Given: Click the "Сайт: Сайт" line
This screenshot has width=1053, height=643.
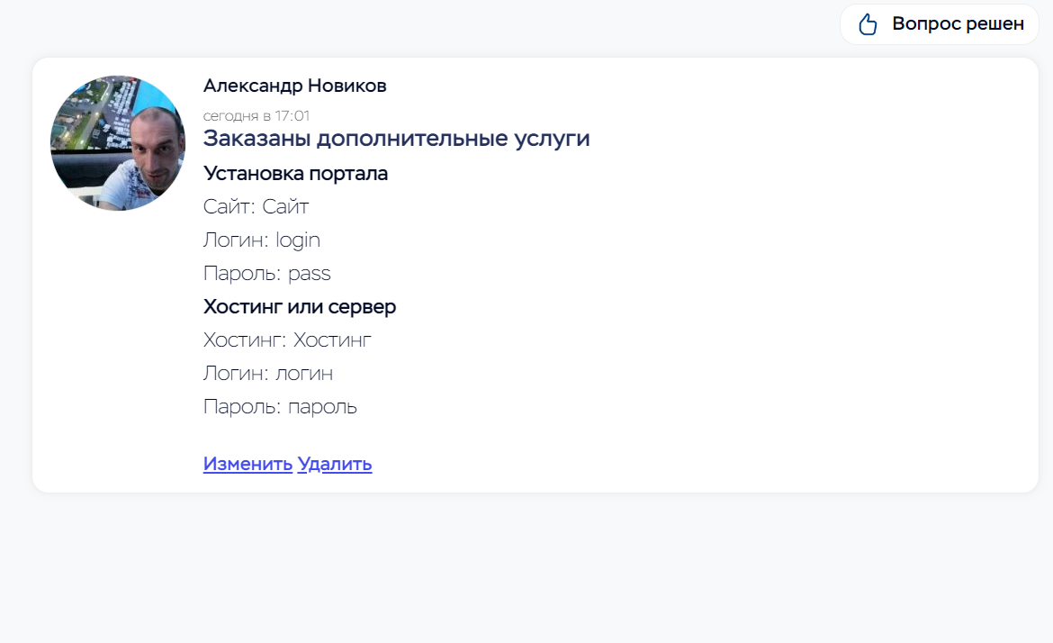Looking at the screenshot, I should point(256,206).
